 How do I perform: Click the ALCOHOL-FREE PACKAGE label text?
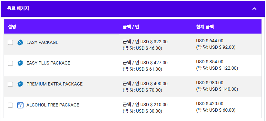point(53,105)
